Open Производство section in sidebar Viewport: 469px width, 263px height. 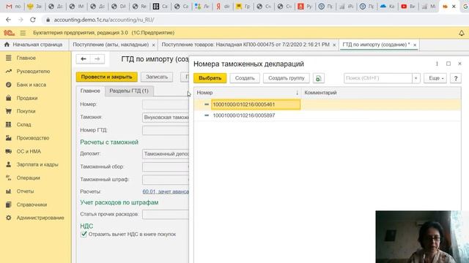pyautogui.click(x=33, y=138)
